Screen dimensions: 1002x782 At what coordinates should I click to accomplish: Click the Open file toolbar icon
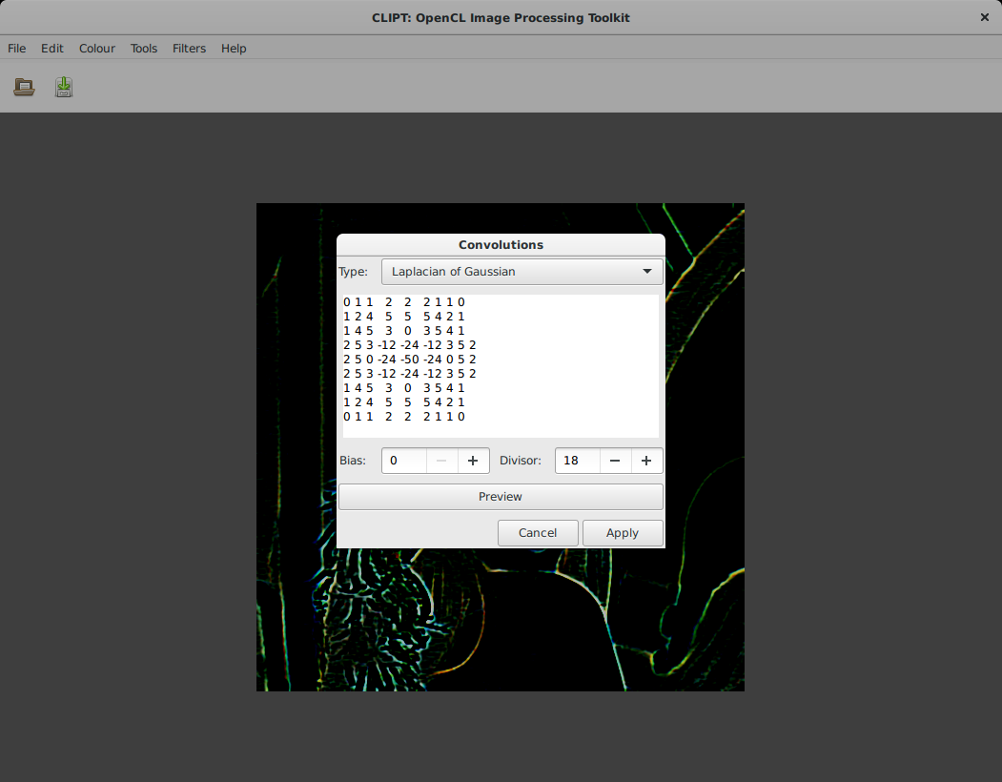coord(25,88)
